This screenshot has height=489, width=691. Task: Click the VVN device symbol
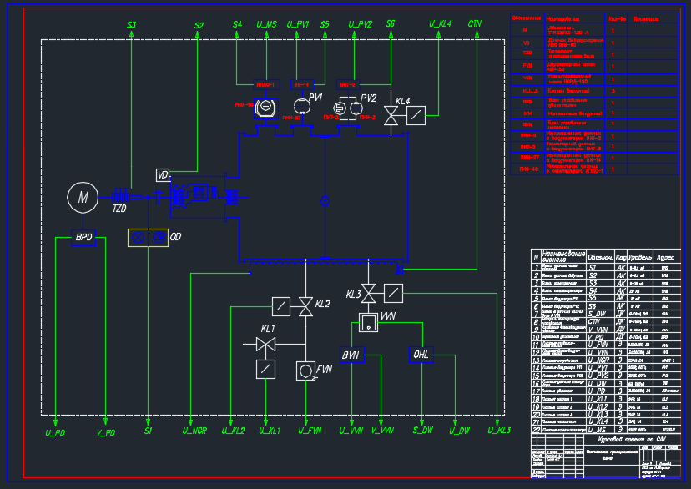tap(368, 321)
